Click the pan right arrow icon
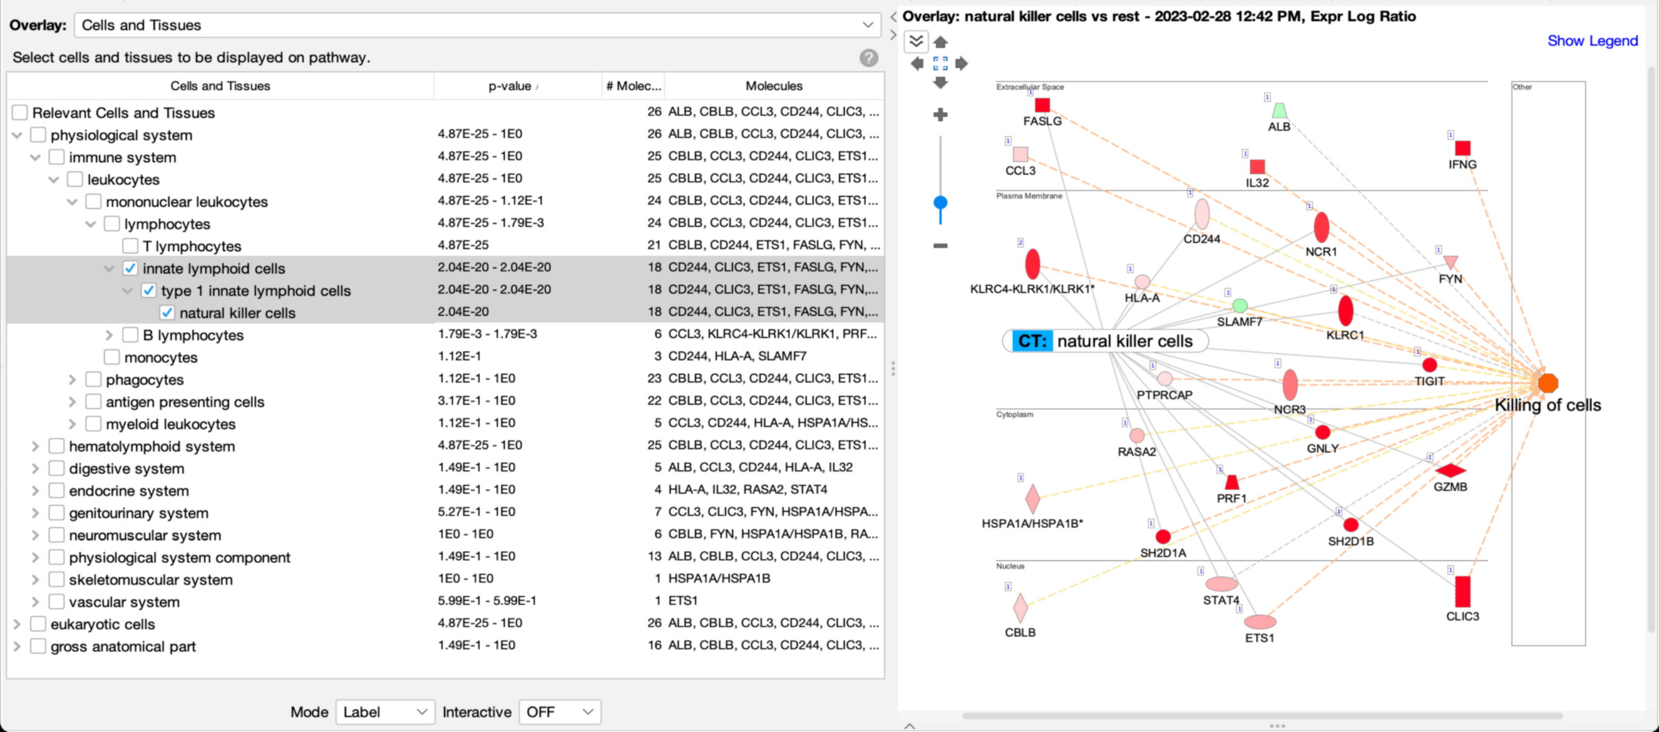Viewport: 1659px width, 732px height. tap(961, 63)
